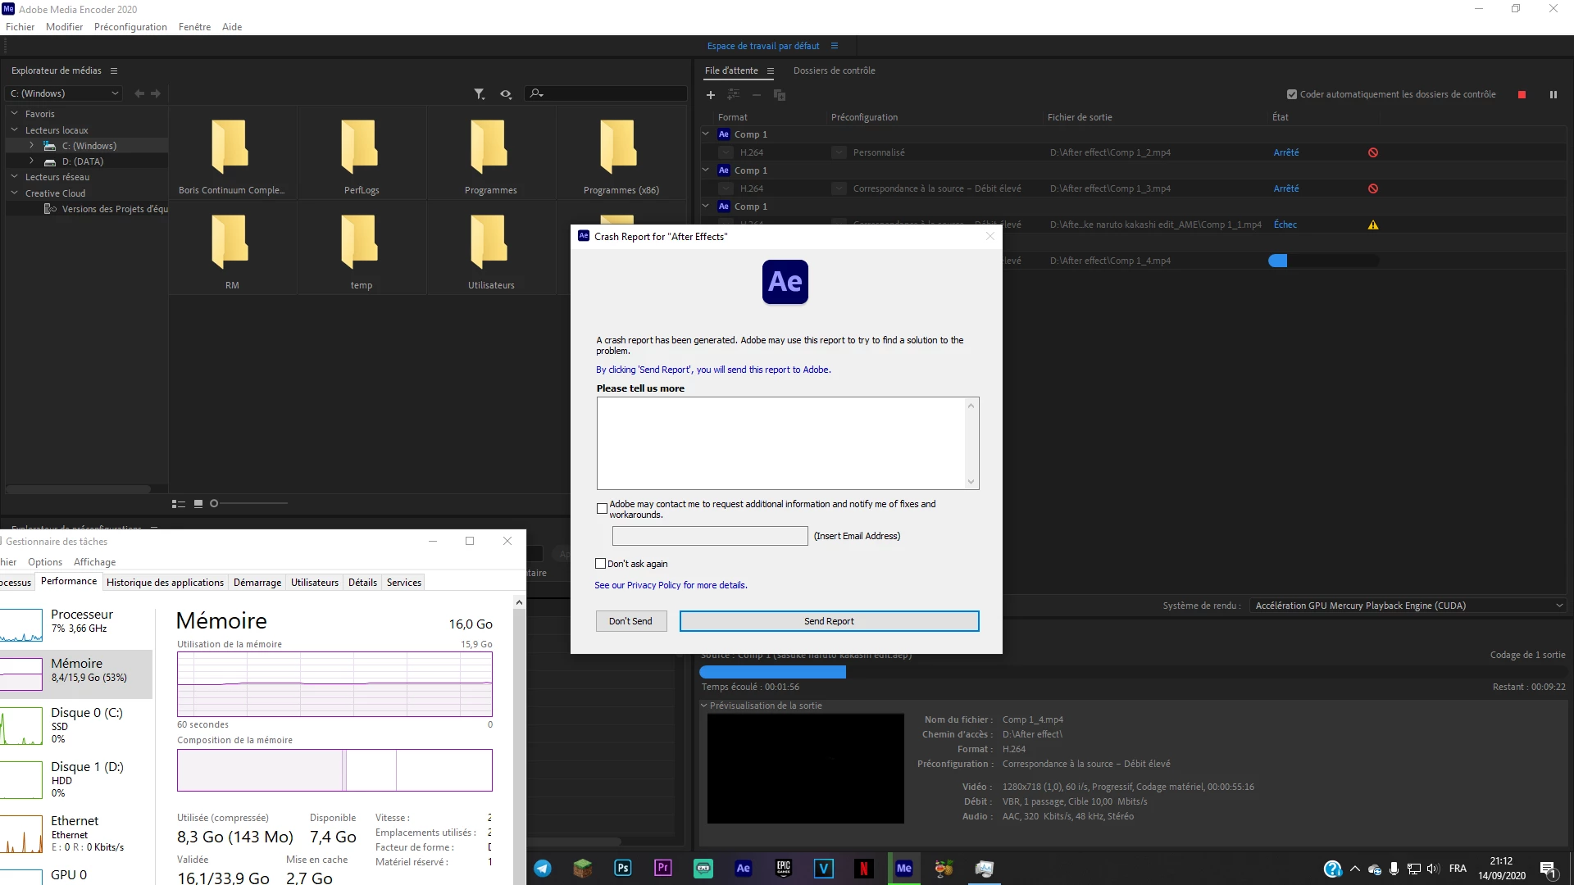Open the Système de rendu dropdown

(x=1408, y=606)
